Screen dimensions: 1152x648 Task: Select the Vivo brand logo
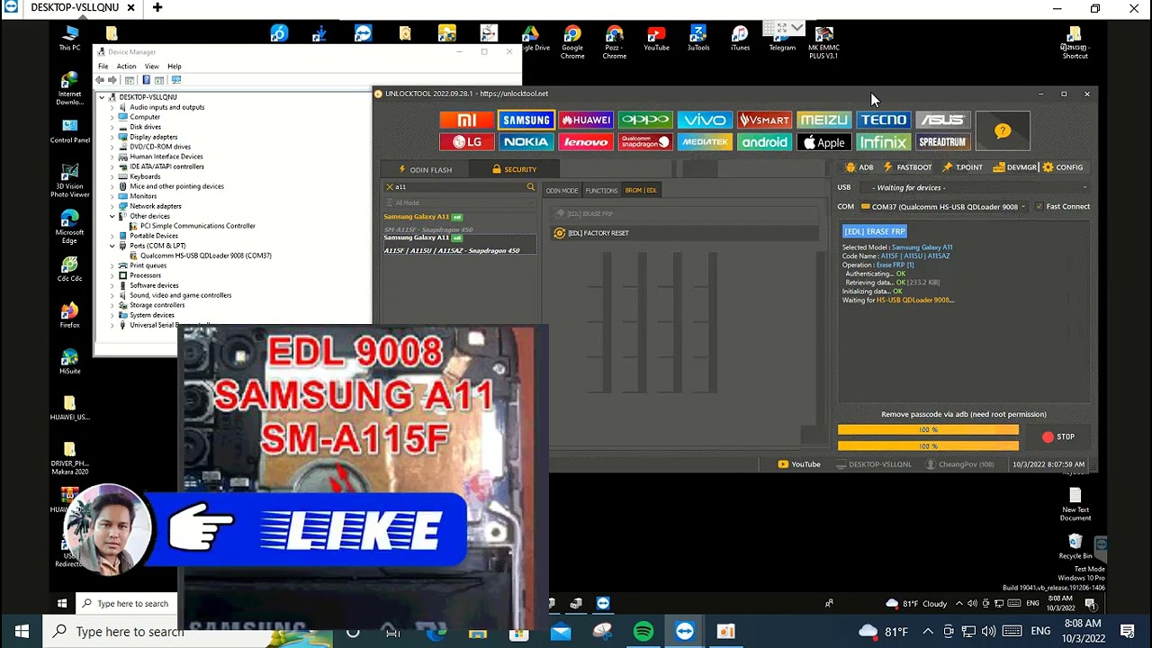pos(705,120)
